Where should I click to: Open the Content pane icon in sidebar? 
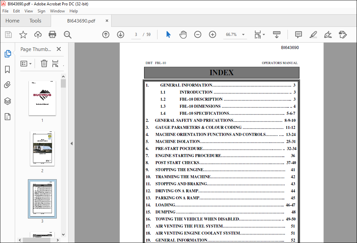[x=7, y=117]
